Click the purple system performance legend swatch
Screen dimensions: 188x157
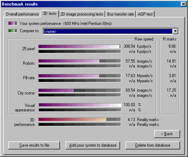13,23
